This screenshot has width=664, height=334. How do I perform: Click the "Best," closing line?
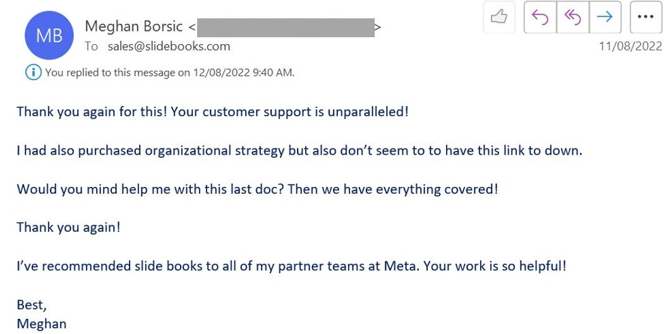[x=32, y=305]
